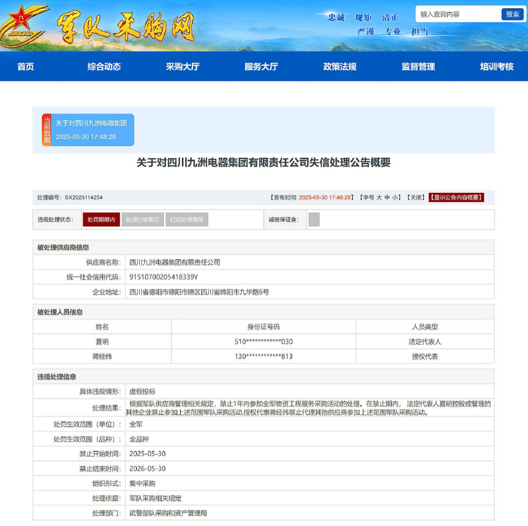The width and height of the screenshot is (528, 526).
Task: Click the 姓名 column header
Action: (x=102, y=327)
